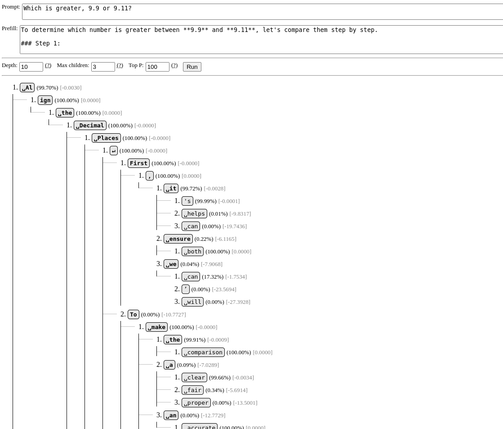Viewport: 503px width, 429px height.
Task: Click the Prefill text area
Action: point(261,40)
